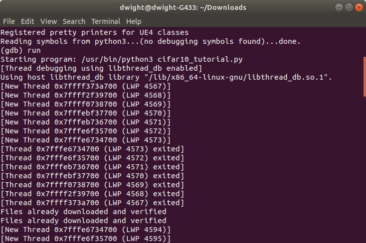Viewport: 366px width, 243px height.
Task: Open the Search menu
Action: [74, 21]
